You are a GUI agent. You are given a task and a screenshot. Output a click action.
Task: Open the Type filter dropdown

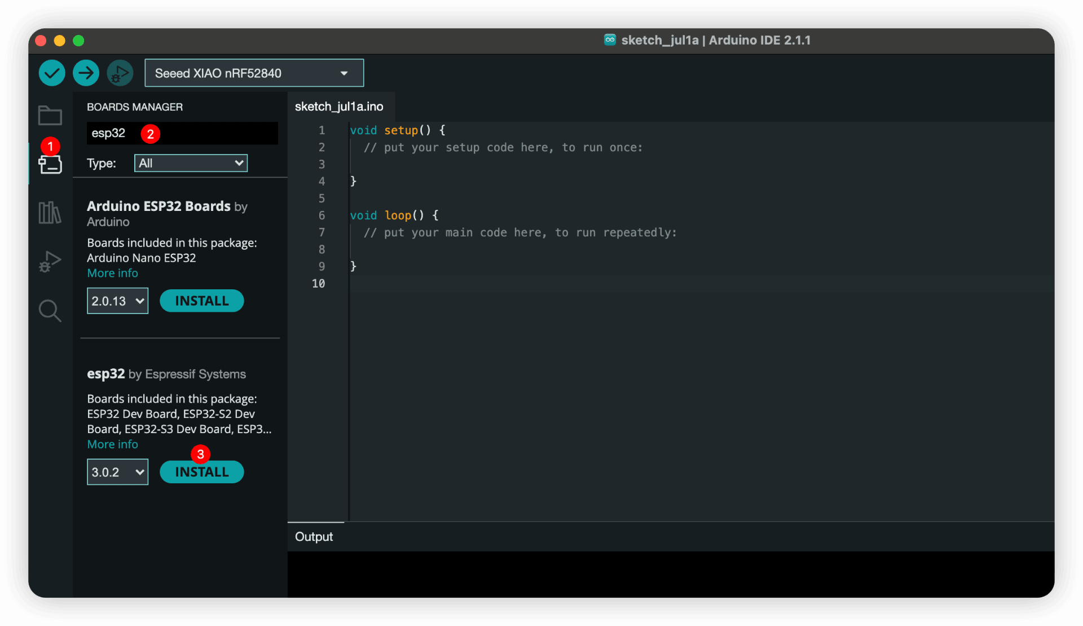click(191, 163)
